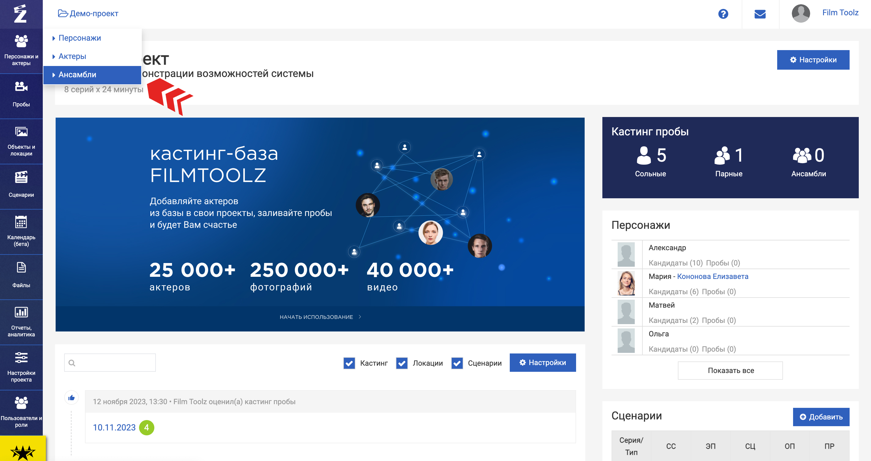Click the Ольга character name
The image size is (871, 461).
[658, 334]
